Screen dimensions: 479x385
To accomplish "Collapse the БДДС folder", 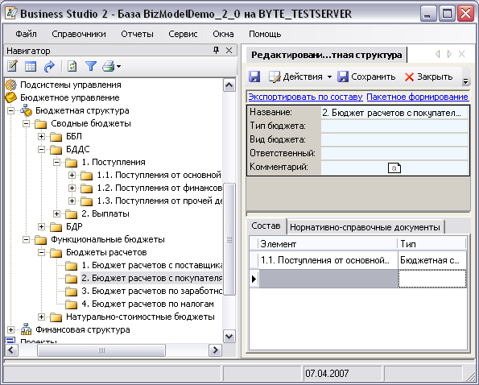I will (41, 150).
